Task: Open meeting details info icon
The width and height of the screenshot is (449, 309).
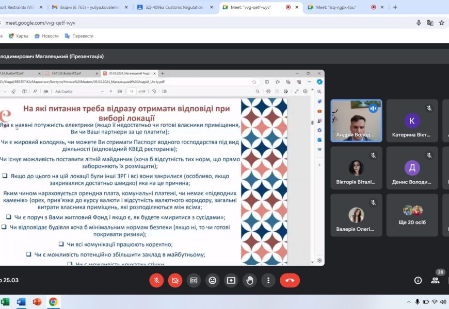Action: pyautogui.click(x=418, y=280)
